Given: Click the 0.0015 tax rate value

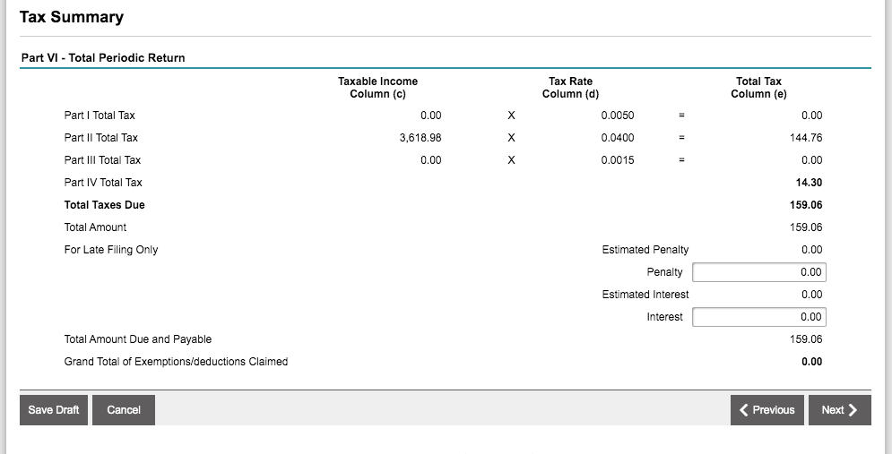Looking at the screenshot, I should [618, 160].
